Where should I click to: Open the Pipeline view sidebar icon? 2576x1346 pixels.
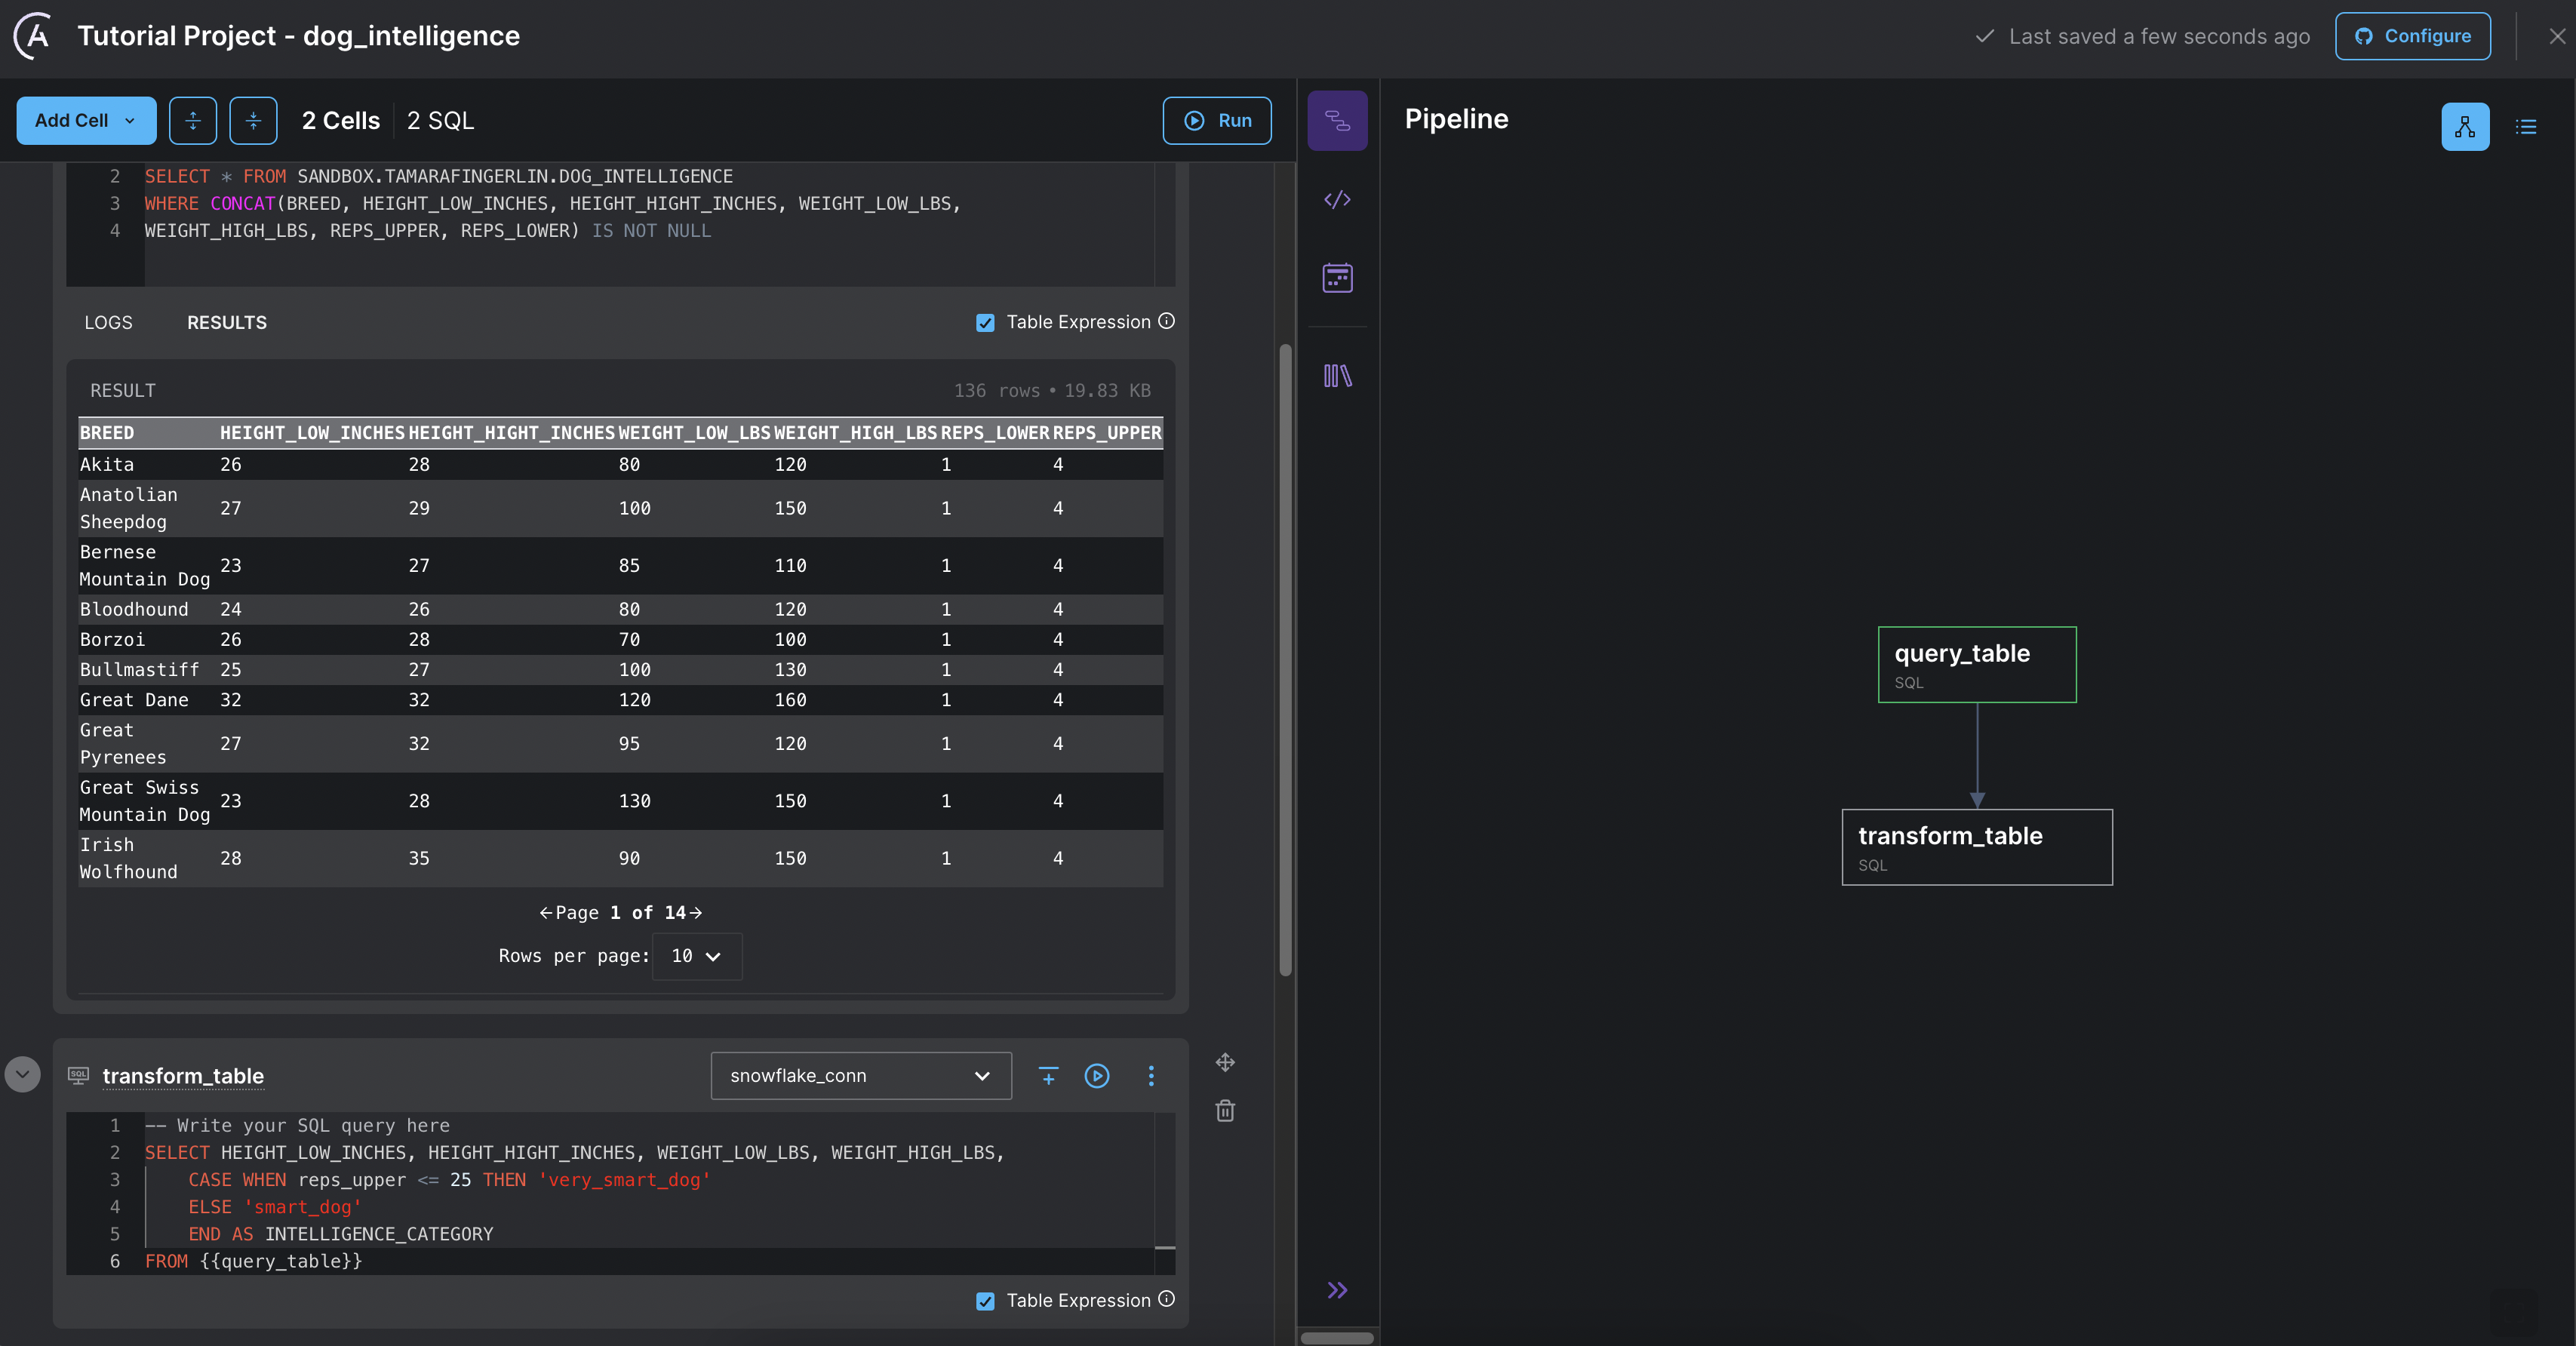click(1337, 121)
